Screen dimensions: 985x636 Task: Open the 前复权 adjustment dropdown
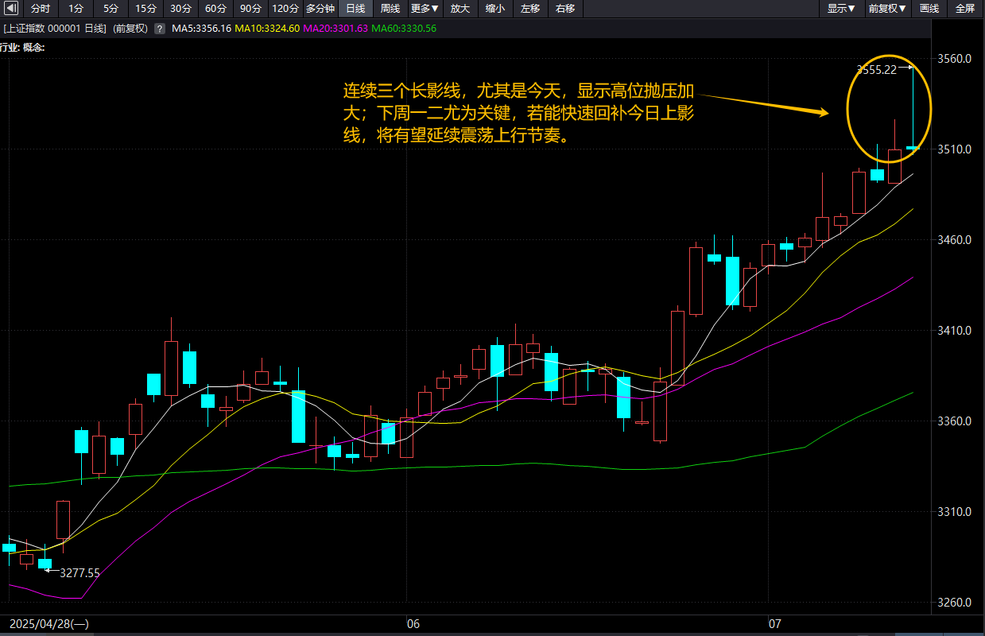pos(887,9)
